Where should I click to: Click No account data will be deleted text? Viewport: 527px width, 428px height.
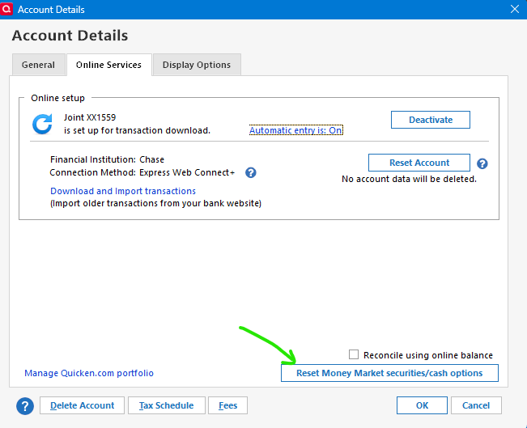409,179
